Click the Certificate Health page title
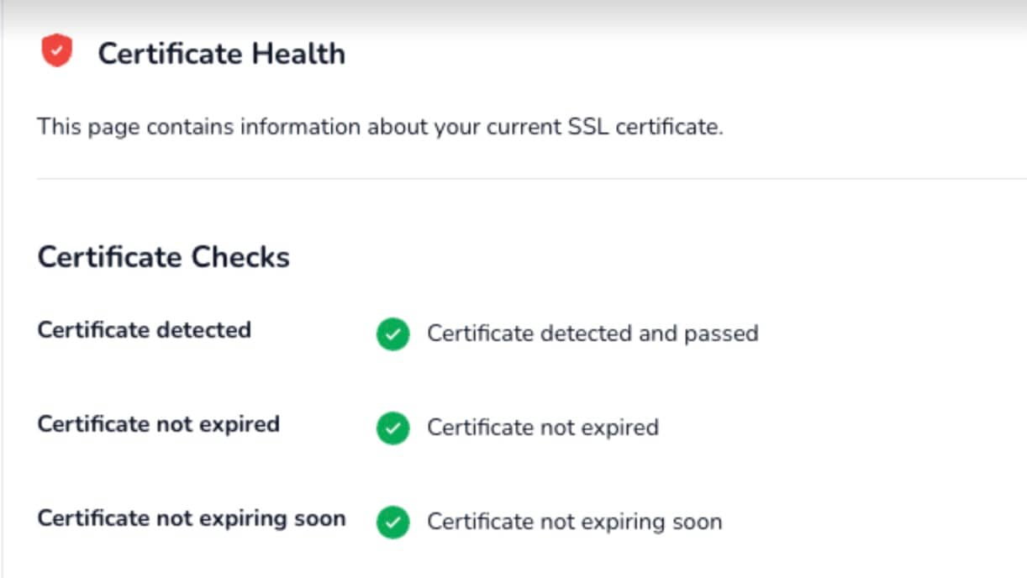Viewport: 1027px width, 578px height. point(221,54)
